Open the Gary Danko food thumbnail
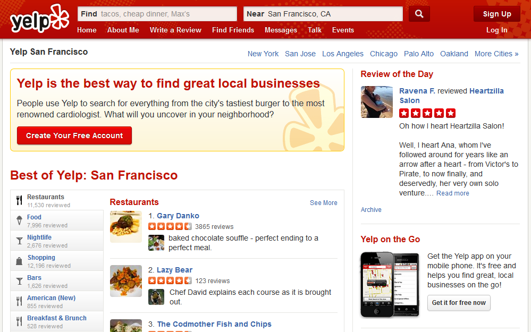 pos(126,227)
